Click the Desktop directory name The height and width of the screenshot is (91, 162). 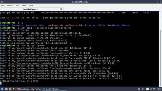tap(5, 25)
